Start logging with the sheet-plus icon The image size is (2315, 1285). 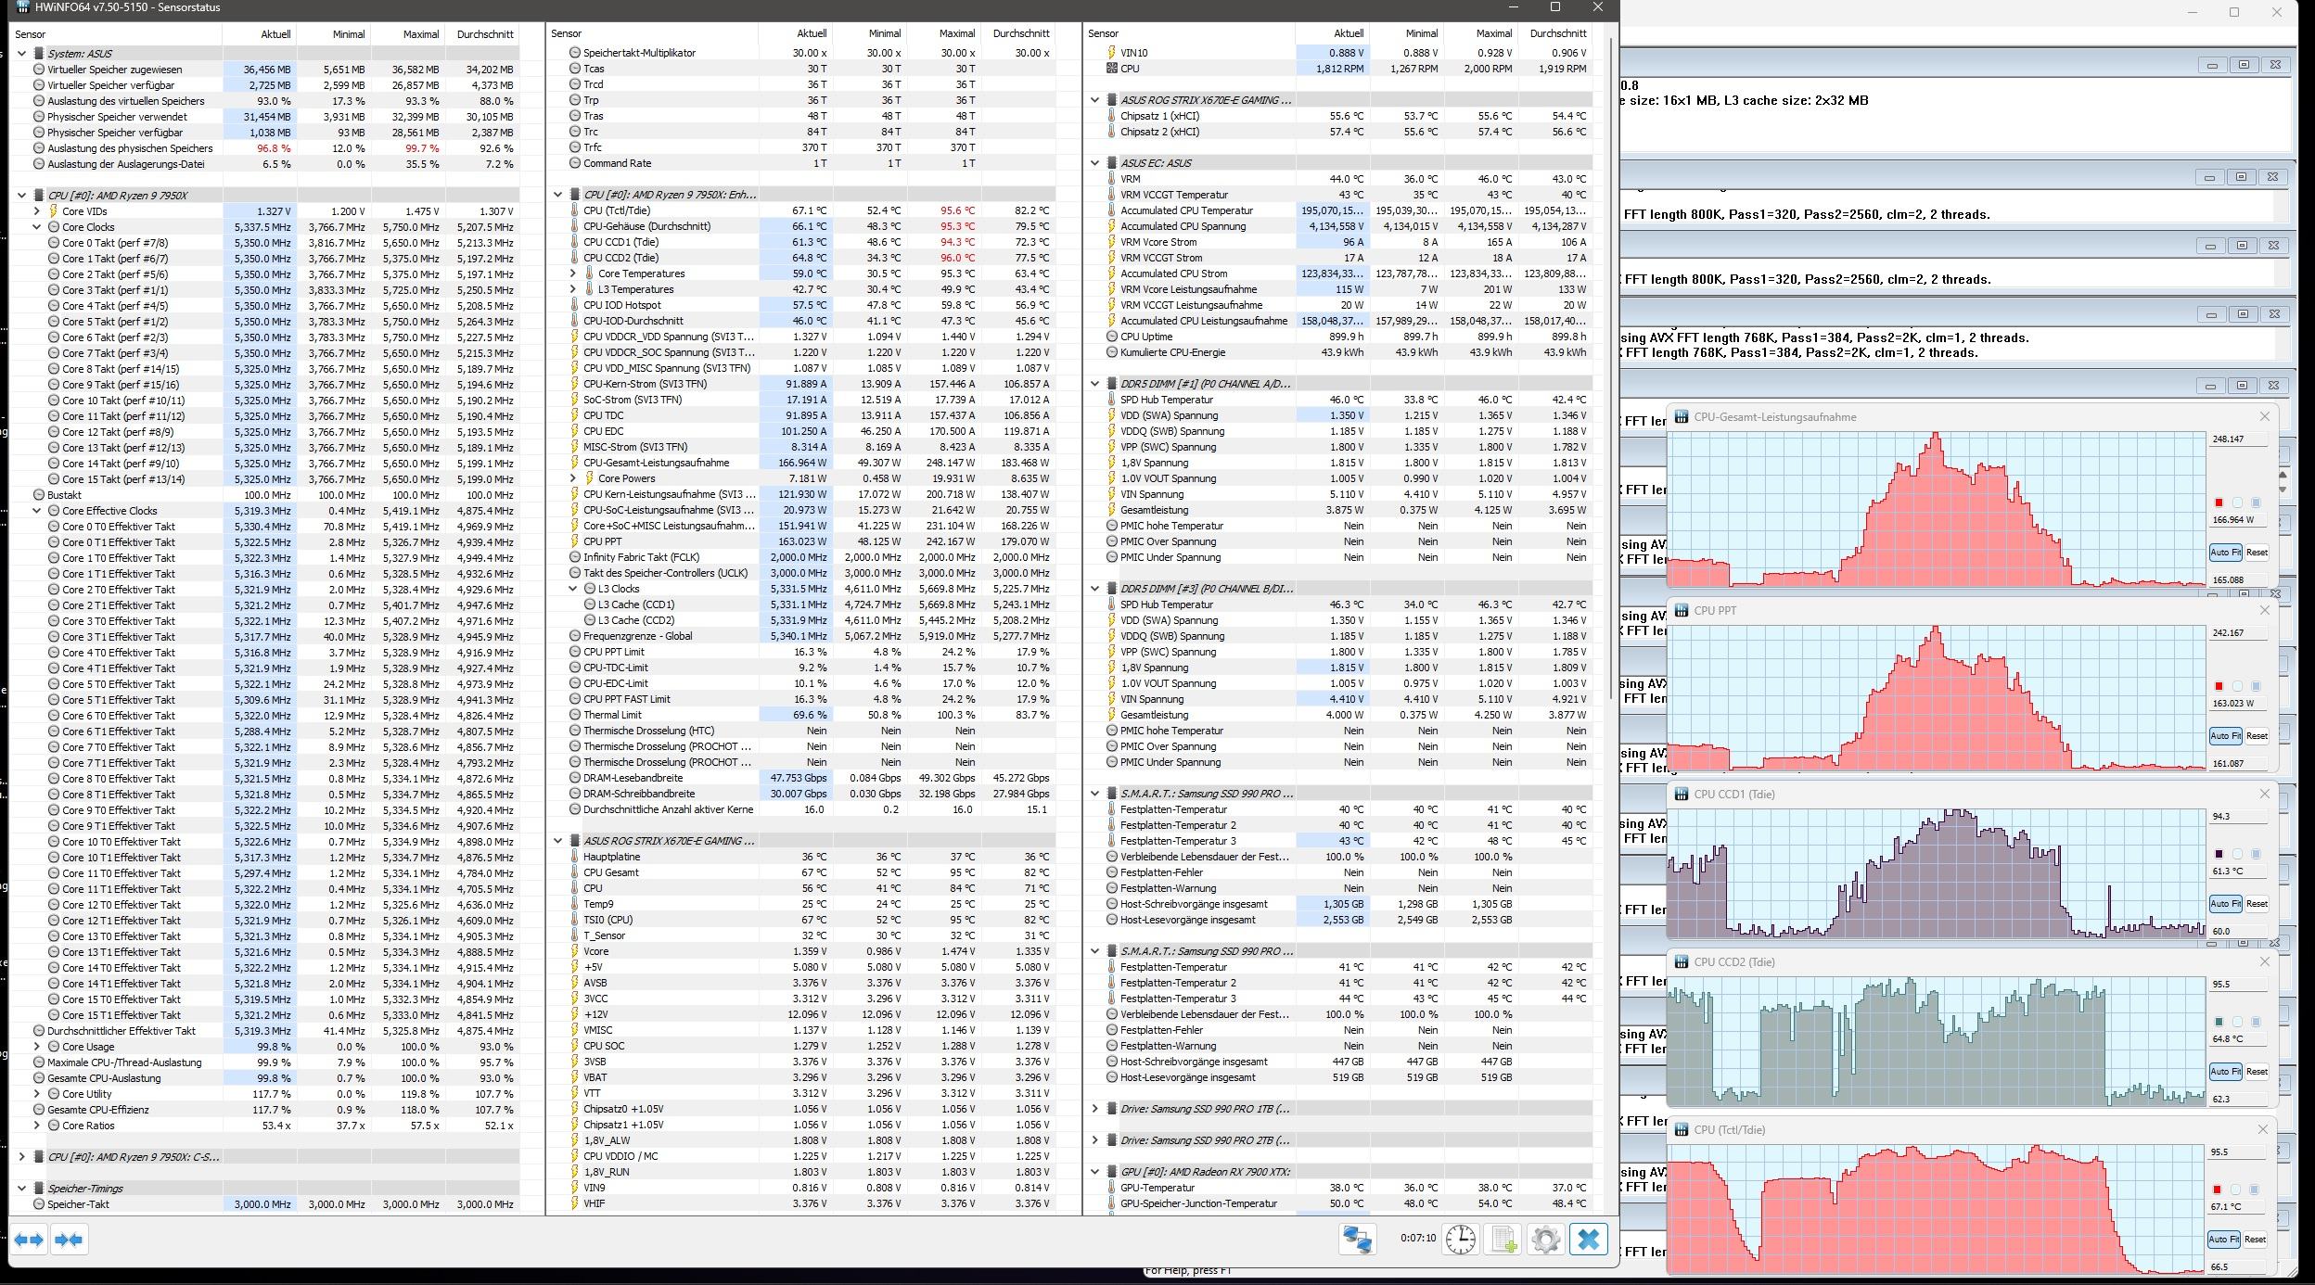click(x=1503, y=1240)
